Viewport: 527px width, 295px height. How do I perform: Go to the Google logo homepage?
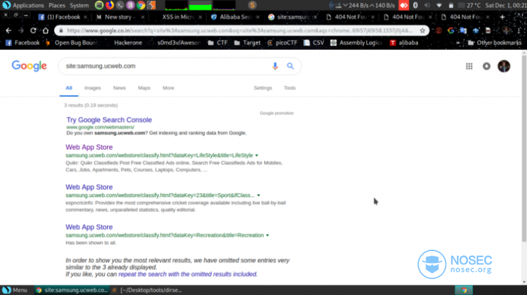(x=29, y=66)
